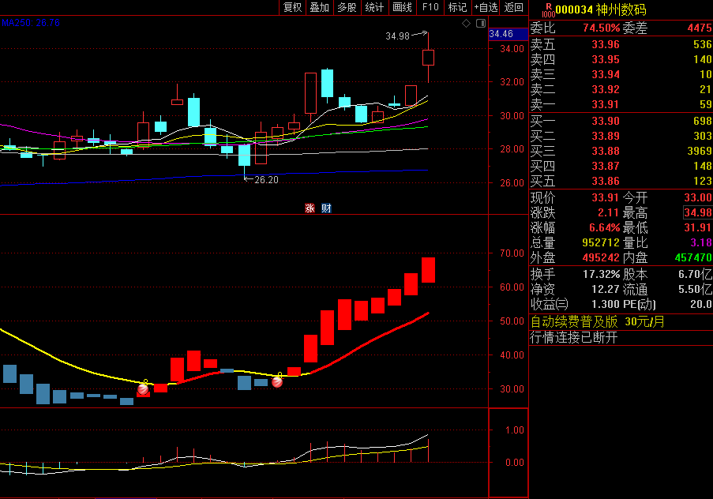Open the 统计 statistics tool

pos(375,7)
